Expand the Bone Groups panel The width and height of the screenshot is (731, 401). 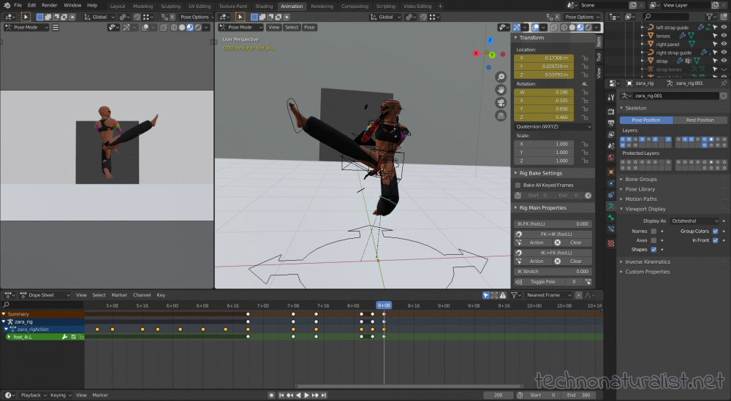[641, 179]
